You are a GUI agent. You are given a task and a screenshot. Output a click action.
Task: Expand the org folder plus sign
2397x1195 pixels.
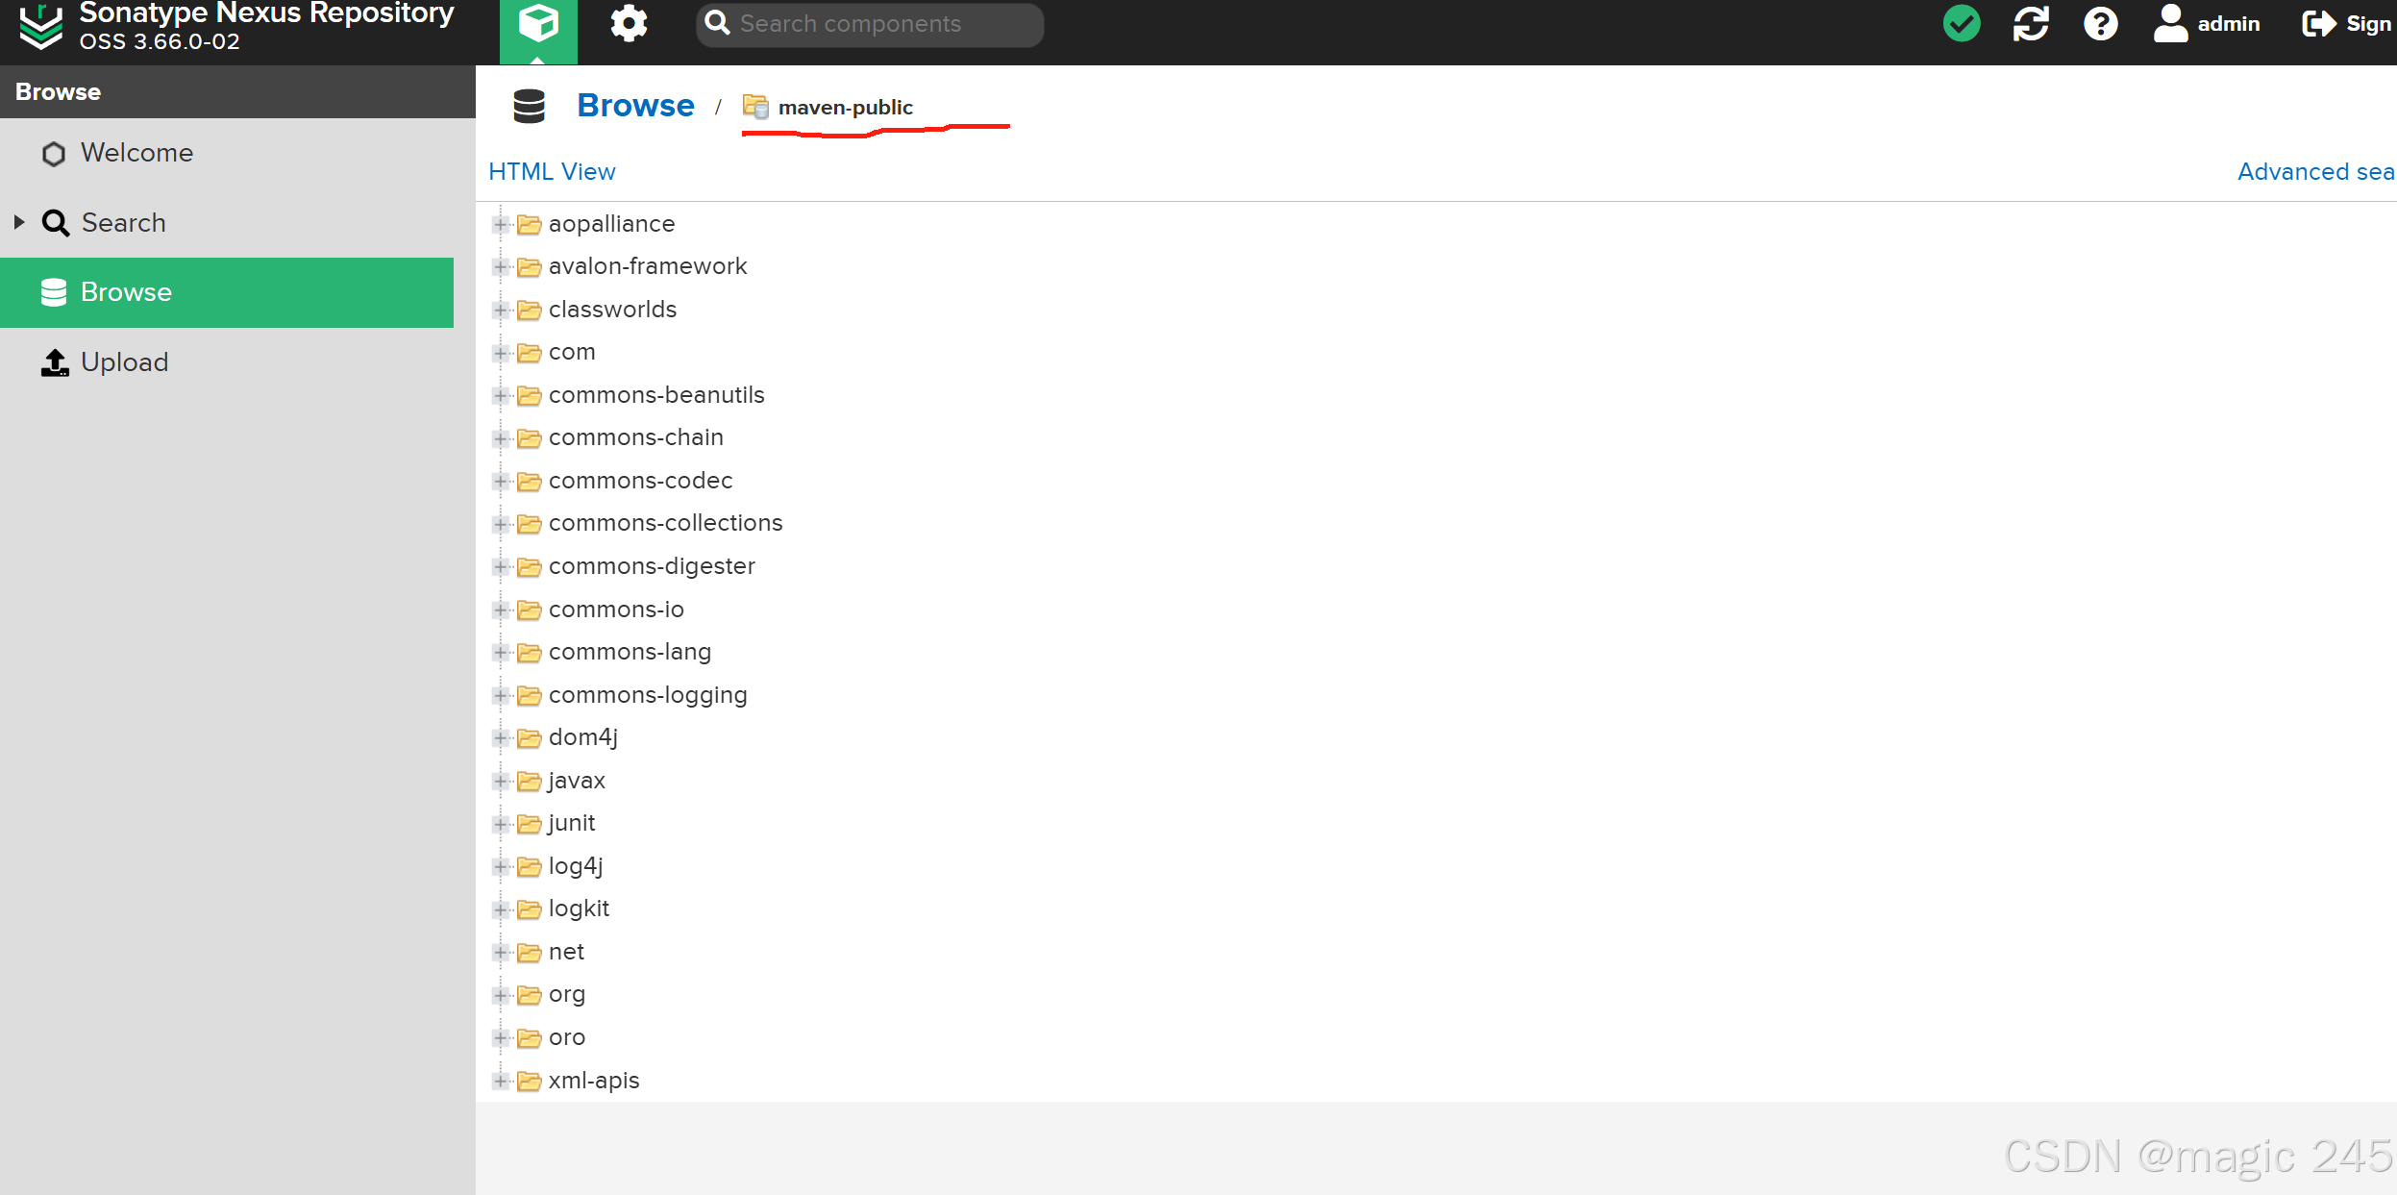click(501, 994)
